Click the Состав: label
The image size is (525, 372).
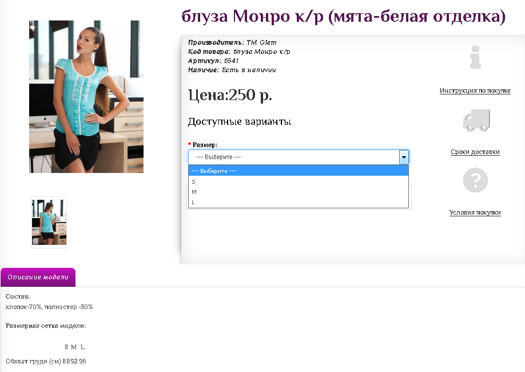coord(18,296)
